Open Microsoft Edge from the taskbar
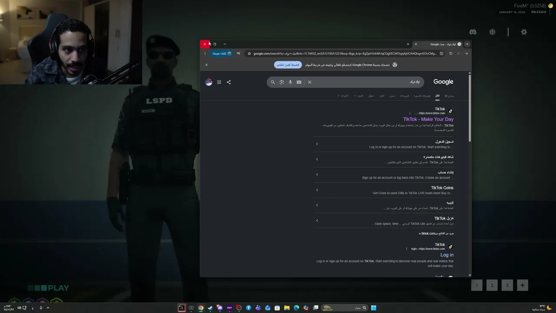Screen dimensions: 556x313 point(296,308)
